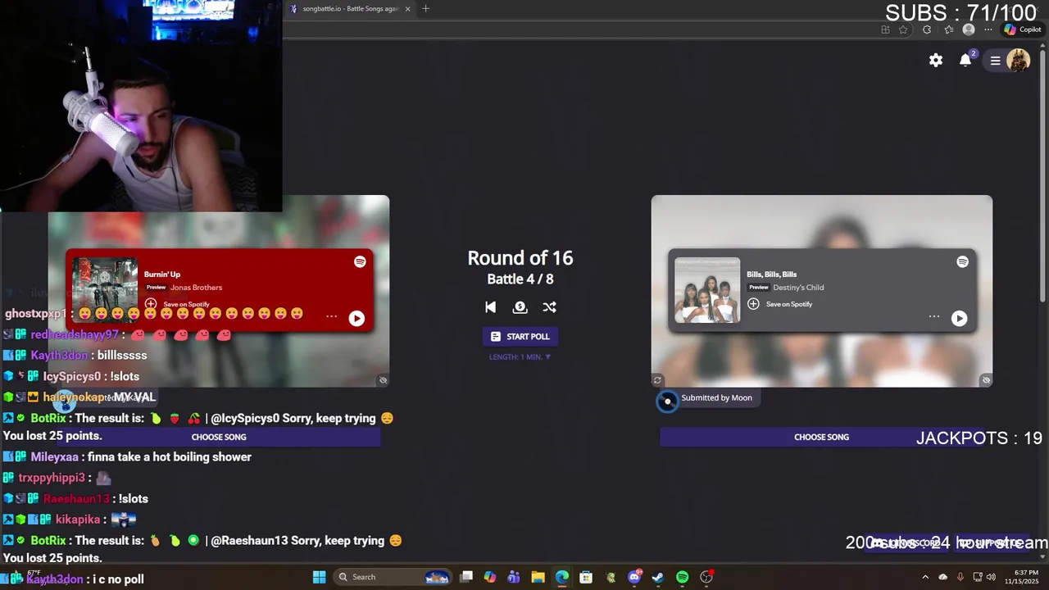
Task: Open Jonas Brothers artist link
Action: (196, 288)
